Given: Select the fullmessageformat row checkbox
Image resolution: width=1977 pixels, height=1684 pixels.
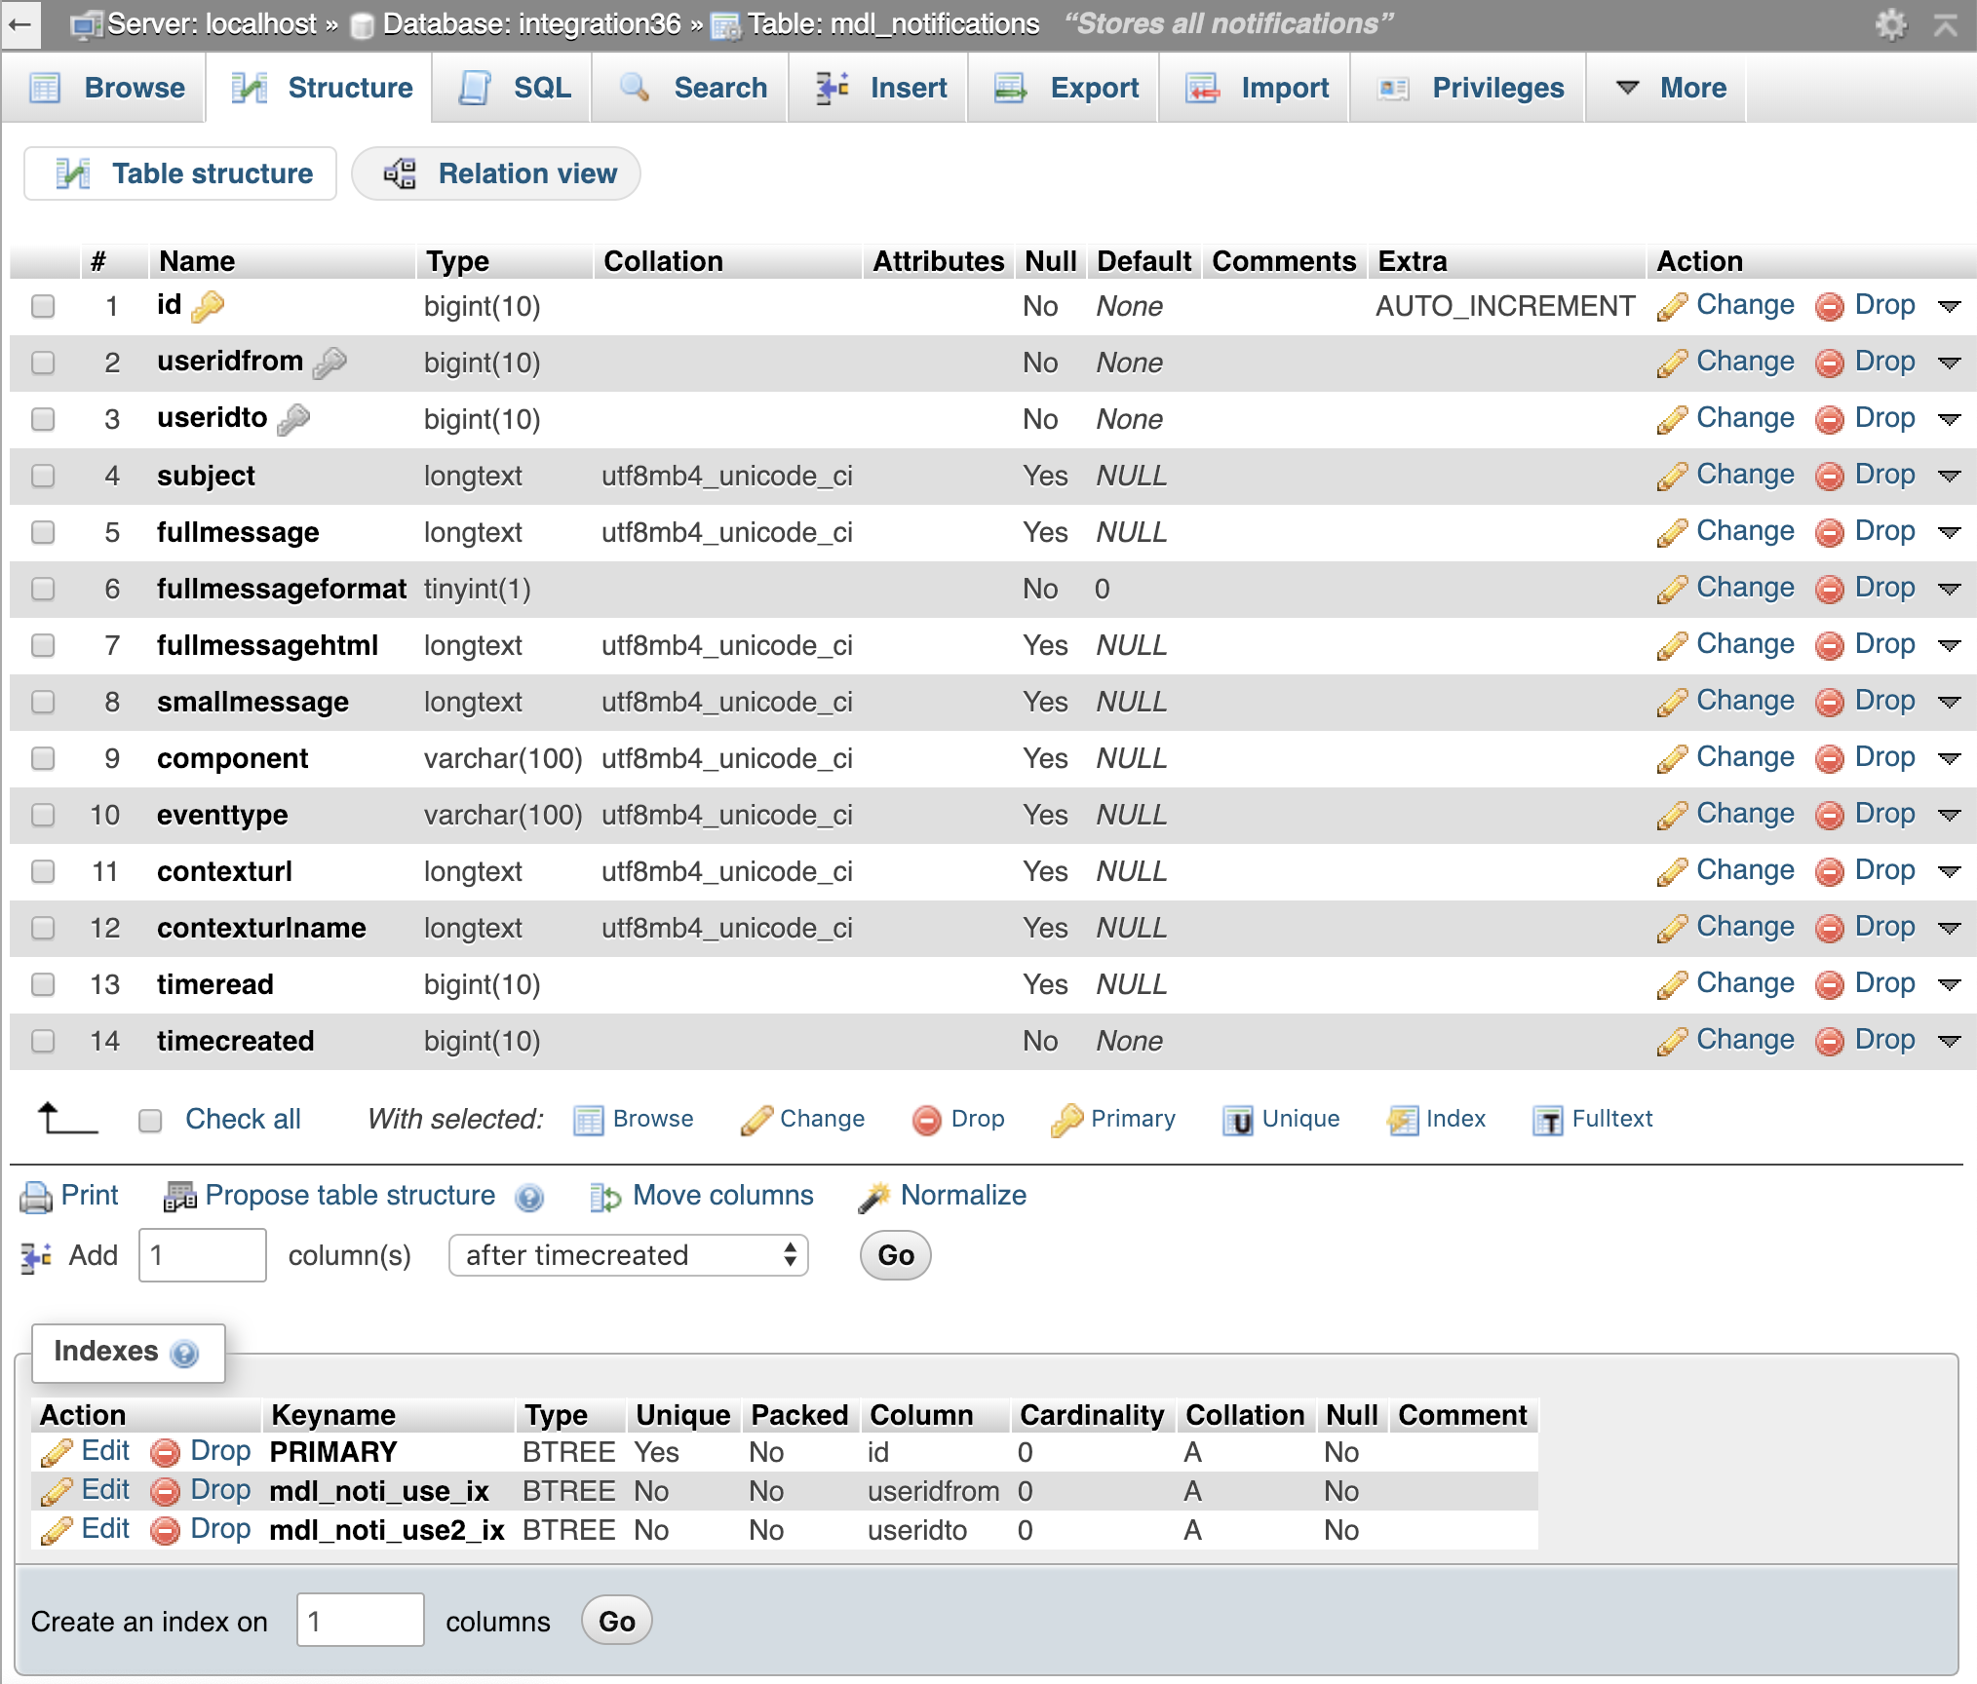Looking at the screenshot, I should click(43, 589).
